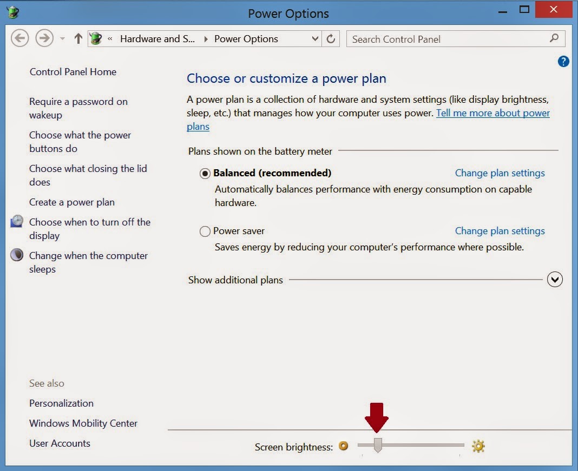Viewport: 578px width, 471px height.
Task: Click Hardware and S... breadcrumb
Action: pyautogui.click(x=157, y=39)
